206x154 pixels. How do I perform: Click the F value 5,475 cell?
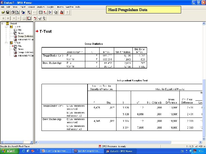click(x=97, y=108)
